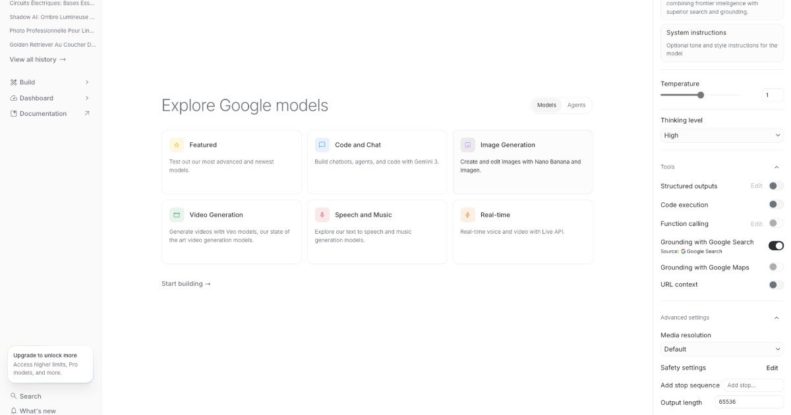Click the Dashboard gauge icon

[13, 98]
